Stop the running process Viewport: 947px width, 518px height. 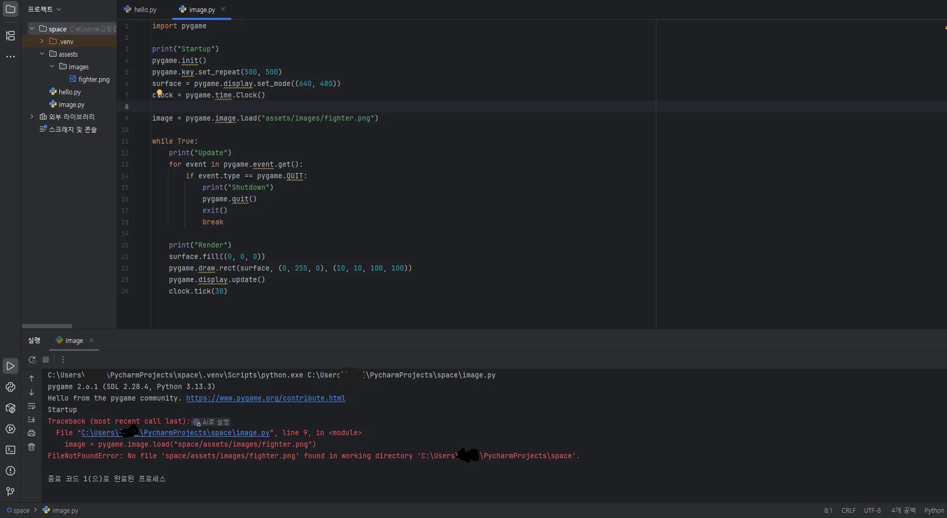[x=46, y=360]
